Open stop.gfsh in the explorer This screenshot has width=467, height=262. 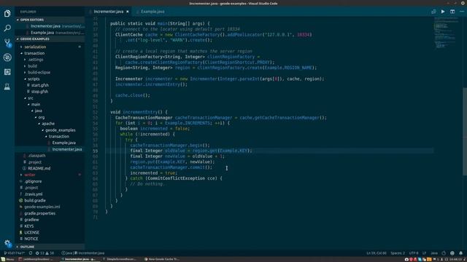pyautogui.click(x=39, y=92)
